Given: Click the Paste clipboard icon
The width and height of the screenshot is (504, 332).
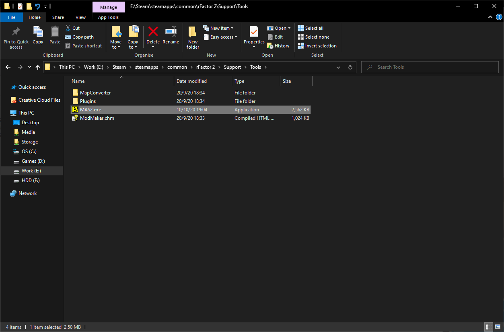Looking at the screenshot, I should (x=55, y=32).
